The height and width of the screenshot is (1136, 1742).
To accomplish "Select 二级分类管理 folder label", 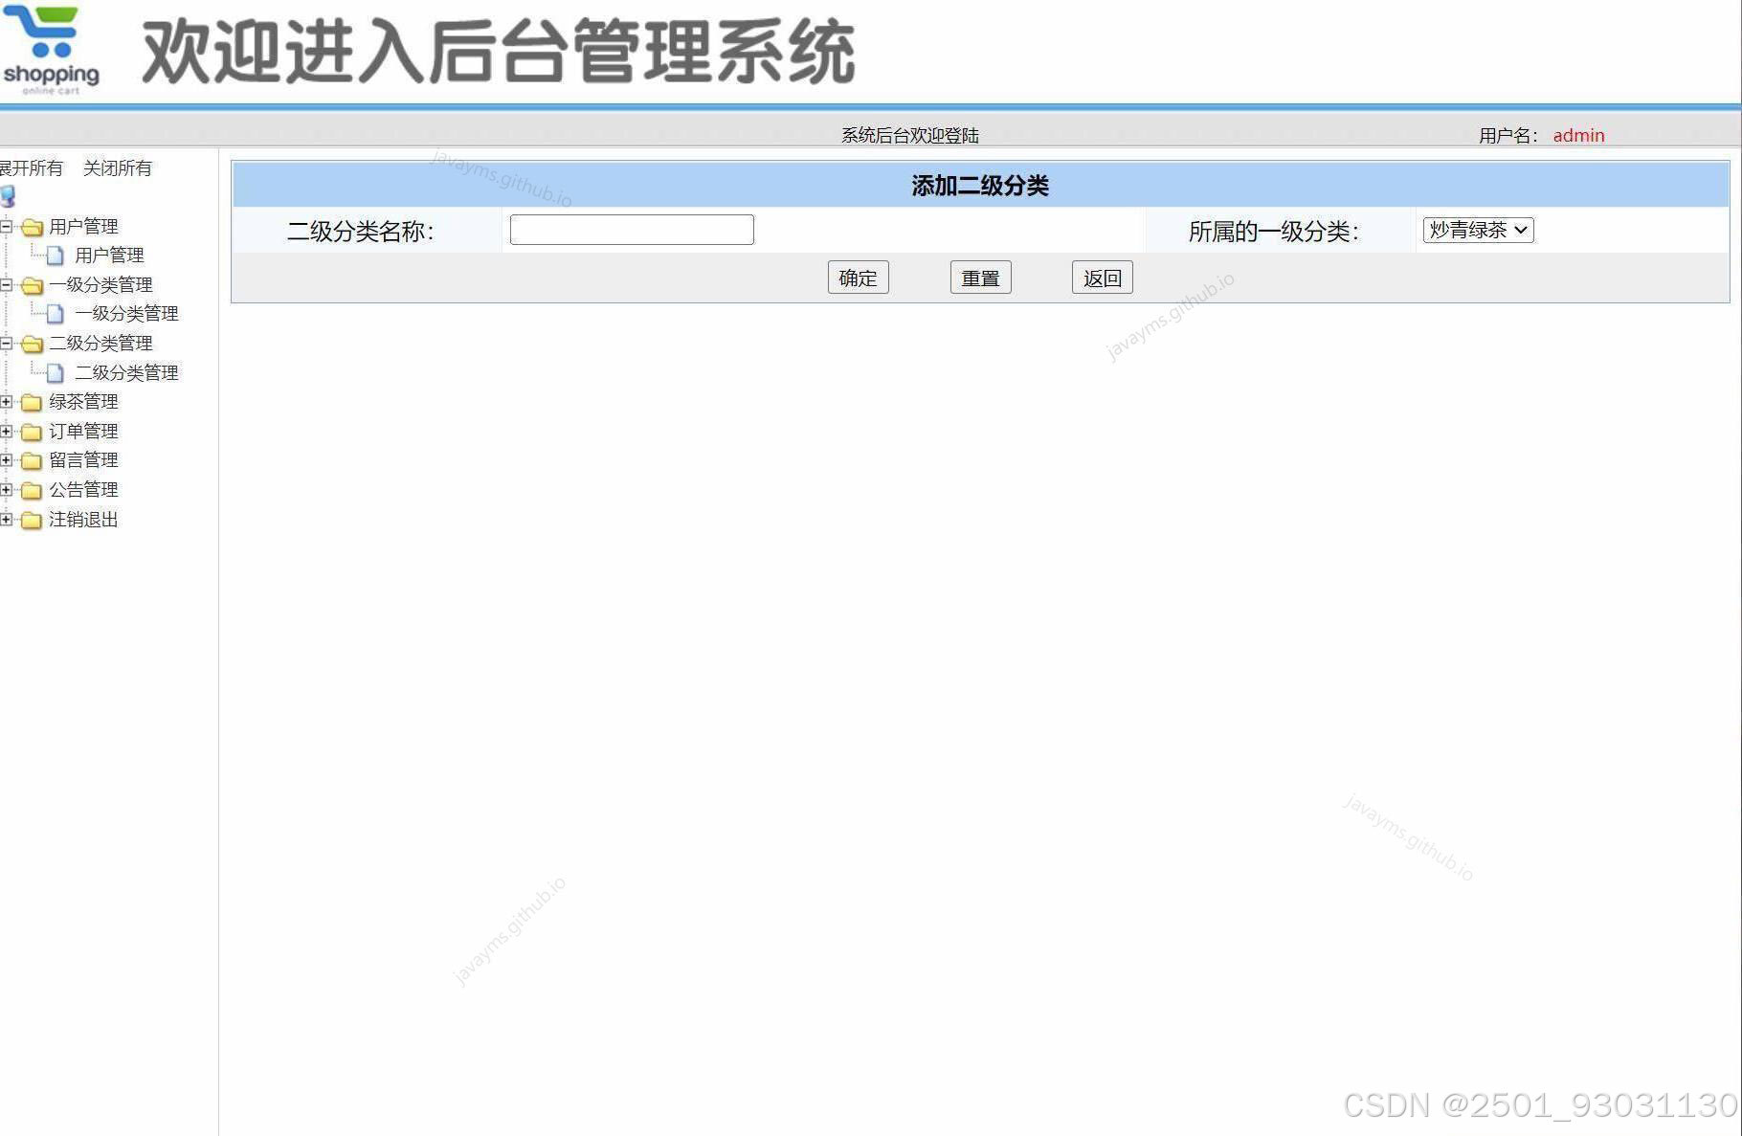I will (101, 344).
